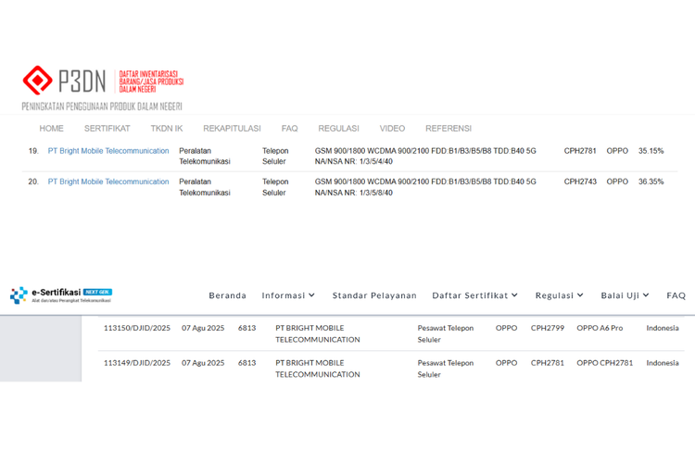695x463 pixels.
Task: Expand the Informasi dropdown
Action: [x=288, y=295]
